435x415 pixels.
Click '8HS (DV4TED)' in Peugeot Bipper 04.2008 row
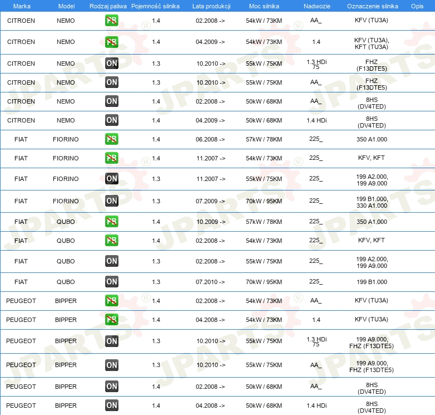tap(372, 407)
